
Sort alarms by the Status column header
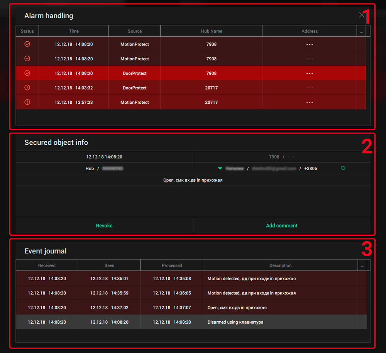tap(27, 31)
